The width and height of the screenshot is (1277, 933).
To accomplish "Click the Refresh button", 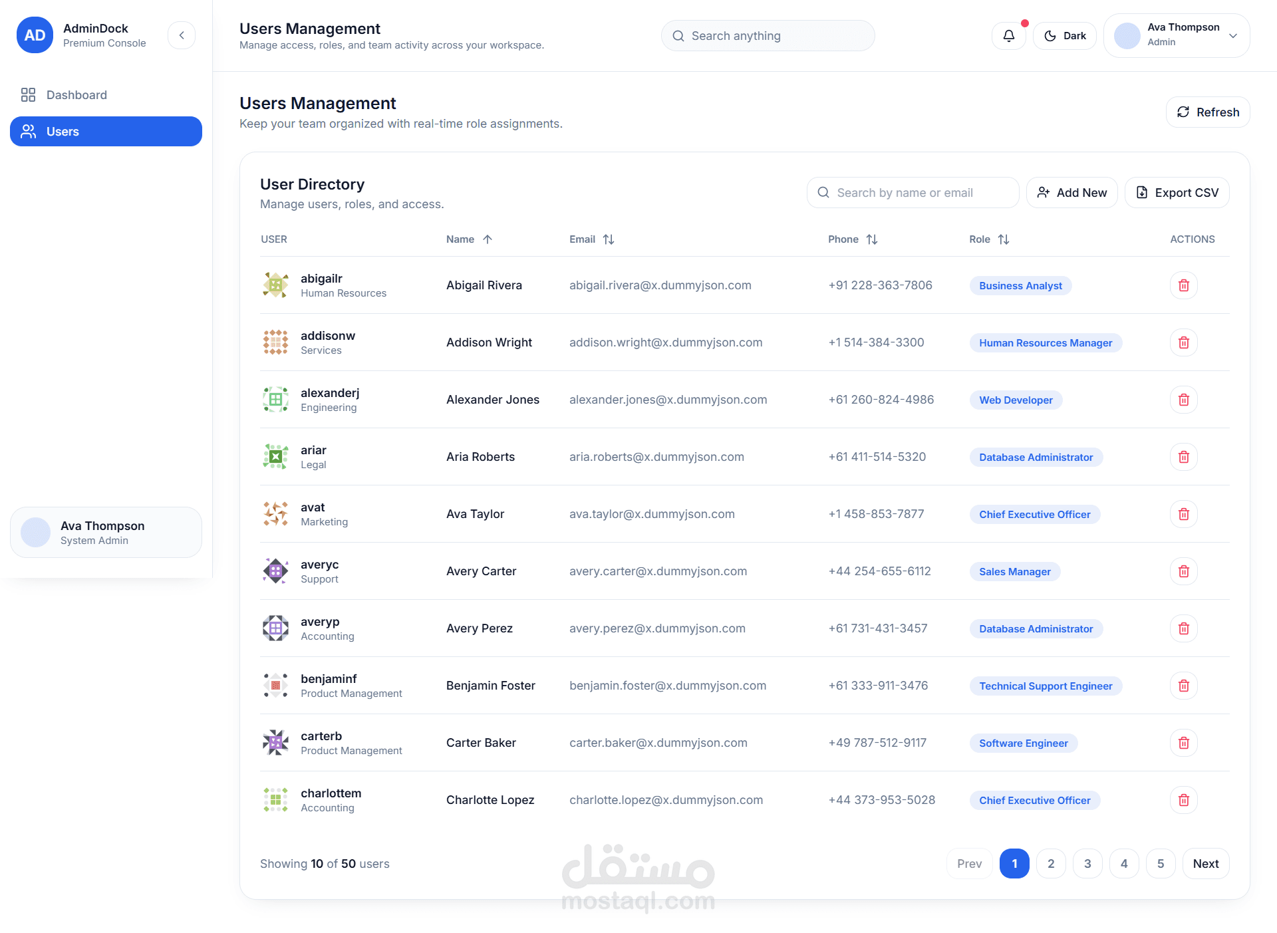I will (x=1207, y=112).
